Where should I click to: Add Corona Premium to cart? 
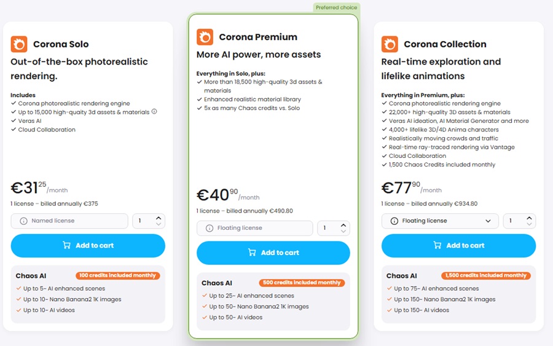tap(273, 253)
